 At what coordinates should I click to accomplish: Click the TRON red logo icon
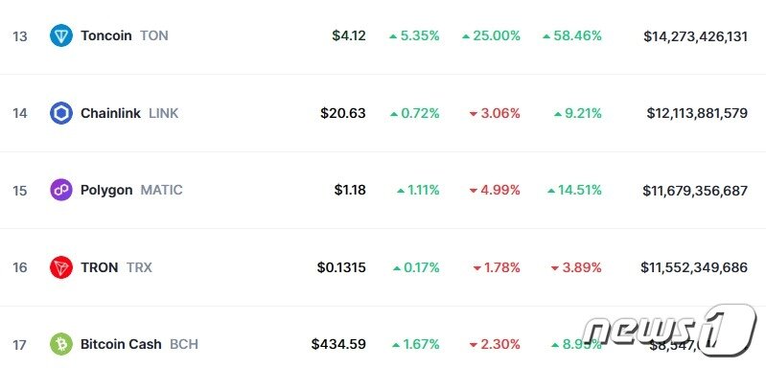click(x=61, y=267)
